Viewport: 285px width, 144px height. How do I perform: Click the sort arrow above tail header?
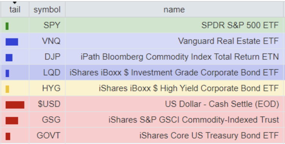[15, 3]
